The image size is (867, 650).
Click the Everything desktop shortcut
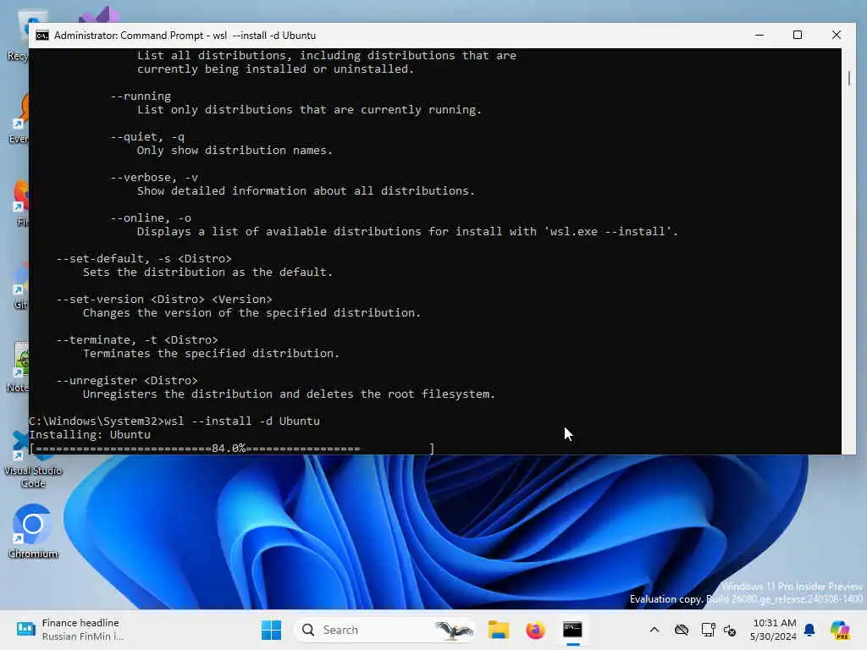[x=19, y=118]
